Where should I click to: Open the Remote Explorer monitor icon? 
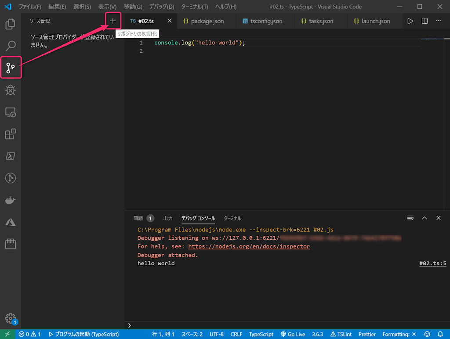(x=11, y=112)
